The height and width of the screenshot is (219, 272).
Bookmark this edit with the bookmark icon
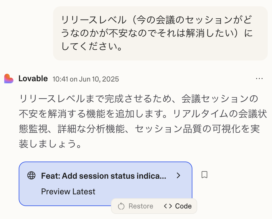[x=204, y=175]
